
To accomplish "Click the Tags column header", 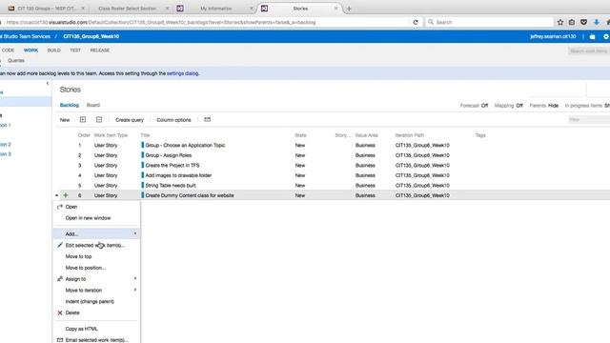I will (480, 135).
